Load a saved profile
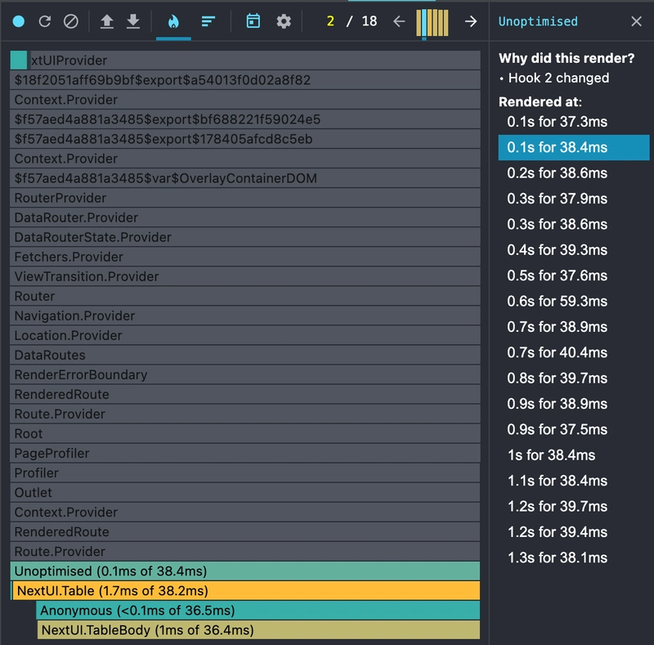Image resolution: width=654 pixels, height=645 pixels. 106,21
